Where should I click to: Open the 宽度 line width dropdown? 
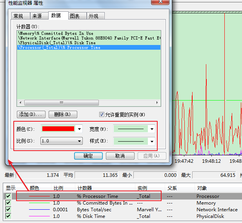click(x=134, y=129)
